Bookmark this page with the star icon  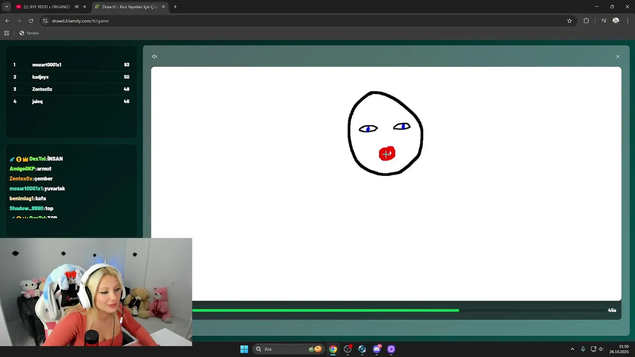(570, 21)
